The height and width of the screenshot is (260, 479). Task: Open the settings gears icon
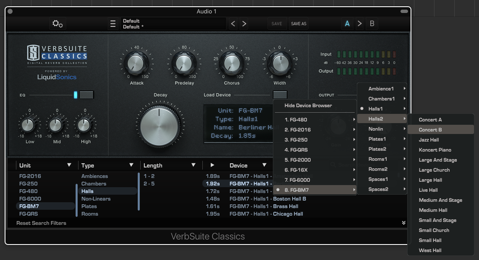(x=58, y=23)
